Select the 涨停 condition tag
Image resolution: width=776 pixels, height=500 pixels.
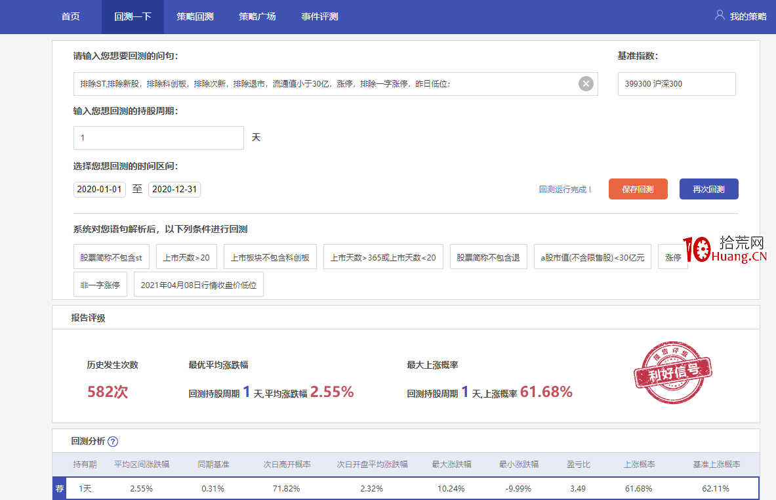672,257
